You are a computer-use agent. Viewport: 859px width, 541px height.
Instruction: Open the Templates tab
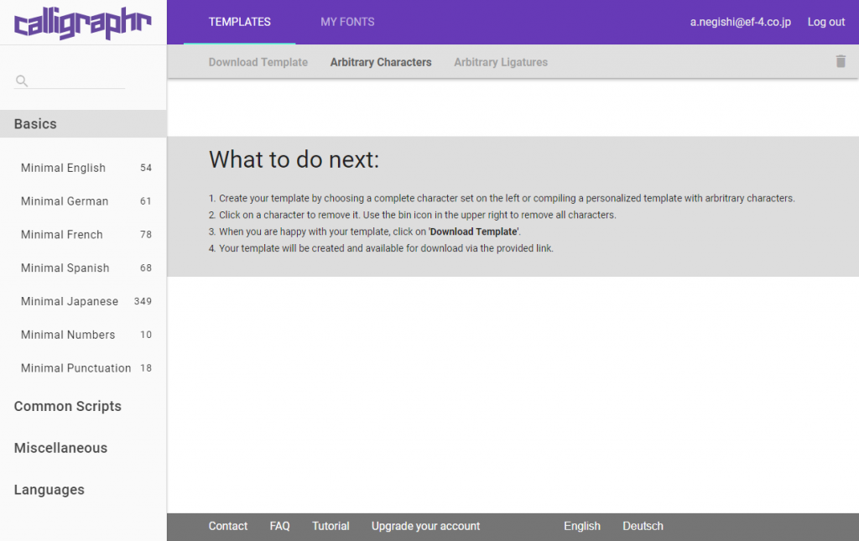click(x=239, y=22)
